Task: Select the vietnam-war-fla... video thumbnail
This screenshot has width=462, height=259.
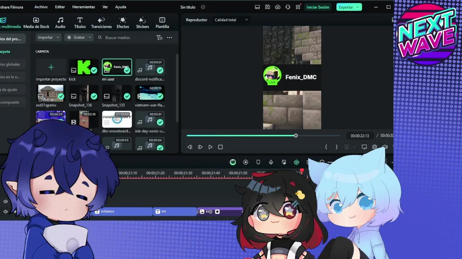Action: (x=150, y=93)
